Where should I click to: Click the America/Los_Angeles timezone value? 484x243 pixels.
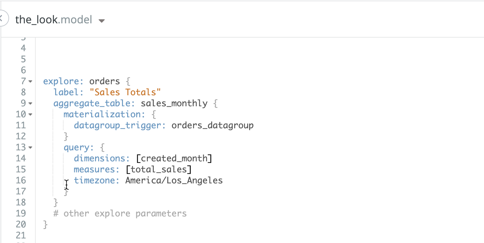coord(174,180)
